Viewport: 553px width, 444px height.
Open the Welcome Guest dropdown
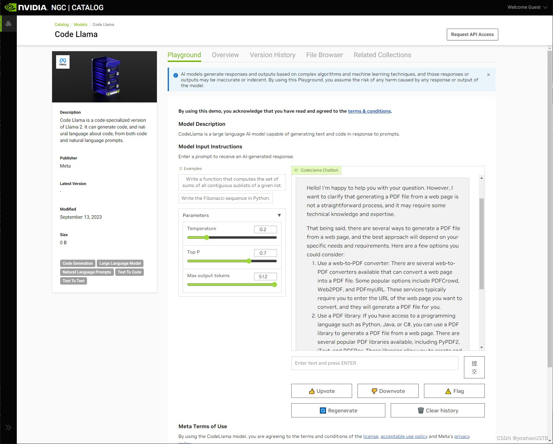coord(527,7)
